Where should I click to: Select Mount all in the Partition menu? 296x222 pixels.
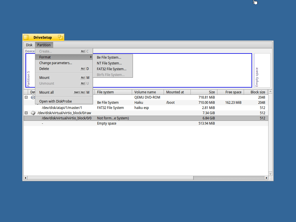point(64,92)
